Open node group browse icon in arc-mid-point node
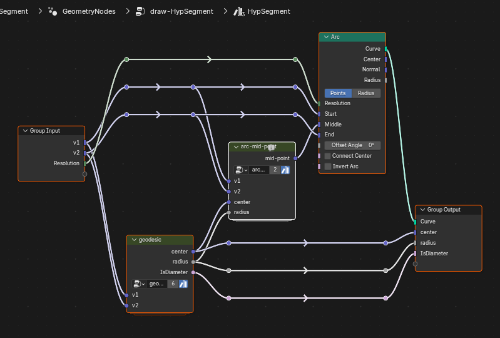The height and width of the screenshot is (338, 500). point(242,170)
